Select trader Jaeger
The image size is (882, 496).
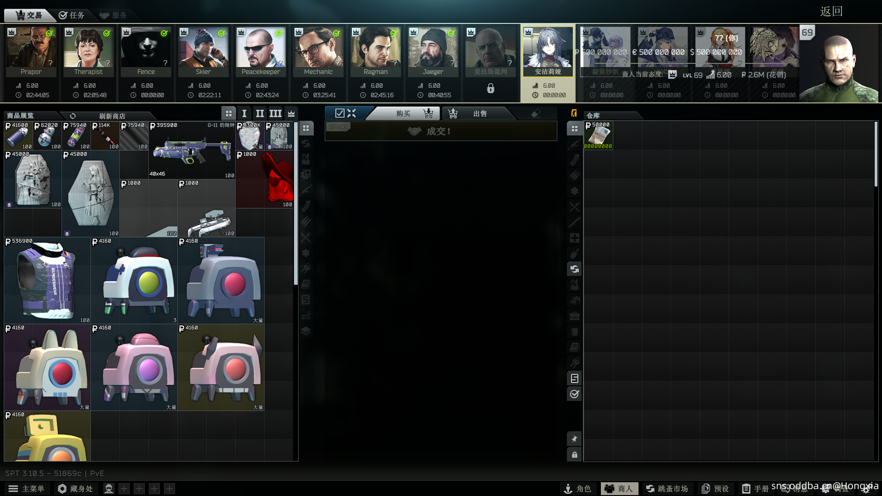click(433, 51)
